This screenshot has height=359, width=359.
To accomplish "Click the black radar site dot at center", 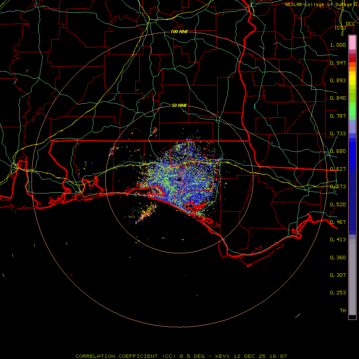I will point(179,179).
